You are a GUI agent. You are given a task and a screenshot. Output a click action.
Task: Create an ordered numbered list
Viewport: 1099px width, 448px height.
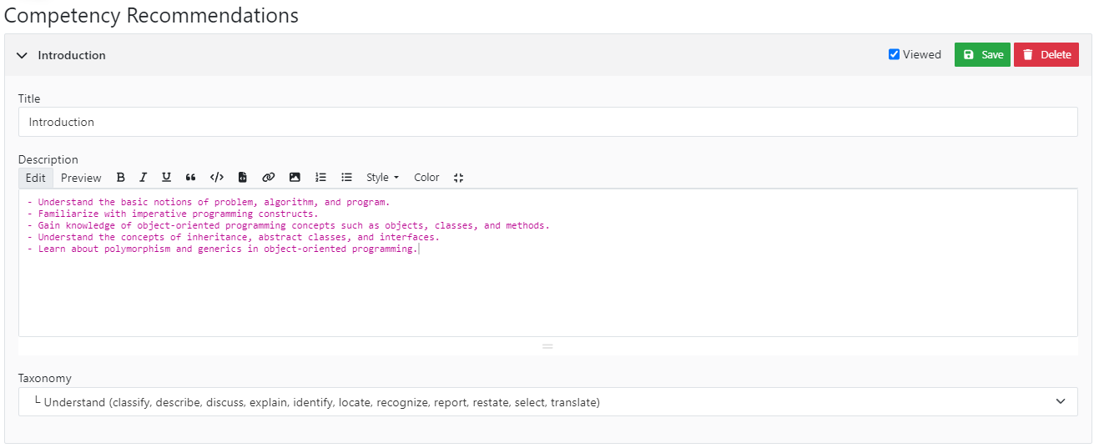click(x=320, y=178)
